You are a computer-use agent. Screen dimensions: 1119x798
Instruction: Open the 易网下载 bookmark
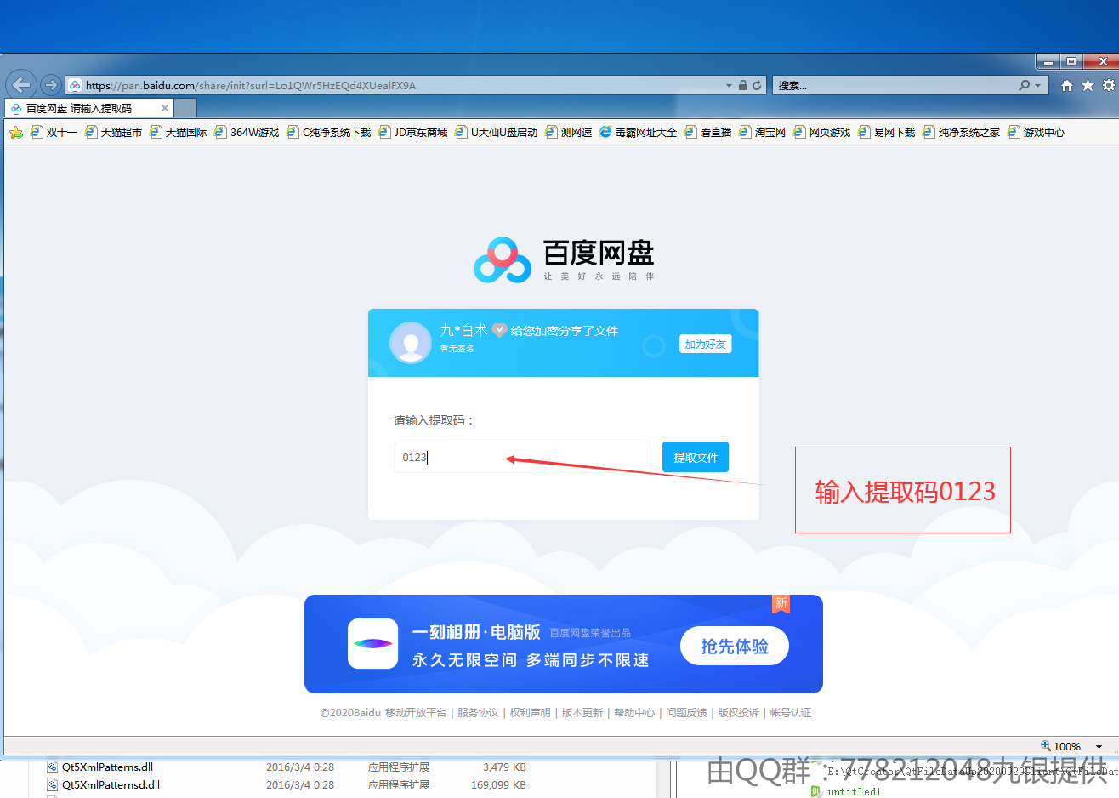(x=886, y=132)
